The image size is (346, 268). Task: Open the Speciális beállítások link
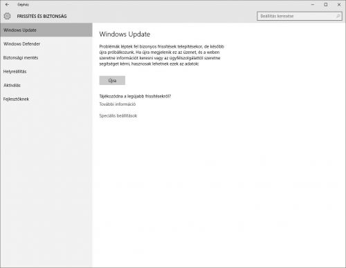point(118,115)
